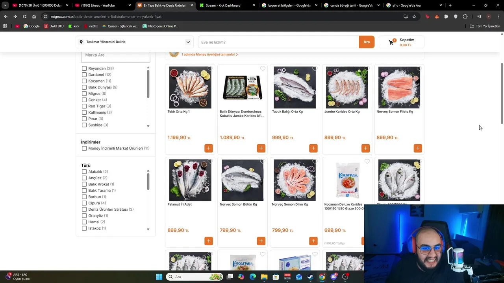Open File Explorer from taskbar
Viewport: 504px width, 283px height.
click(x=264, y=277)
